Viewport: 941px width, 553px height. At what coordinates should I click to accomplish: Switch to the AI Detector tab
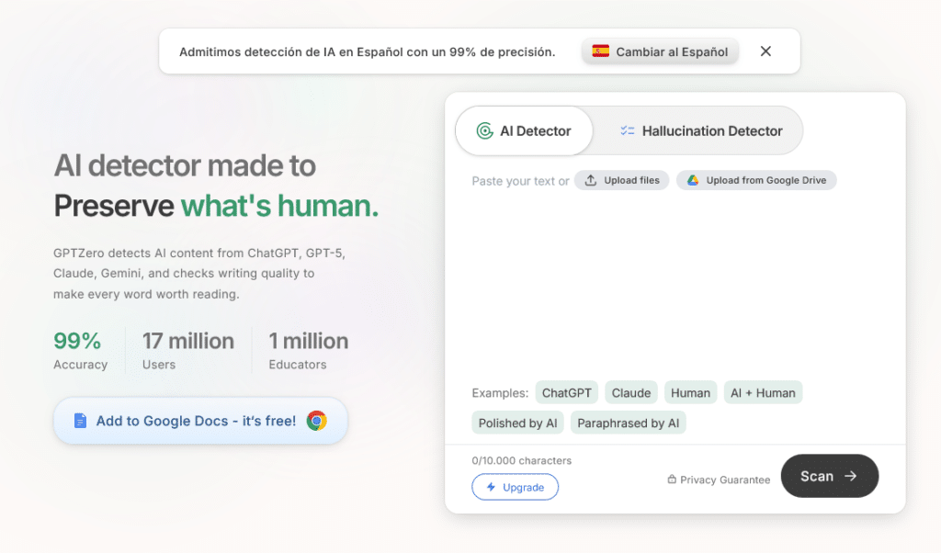524,130
